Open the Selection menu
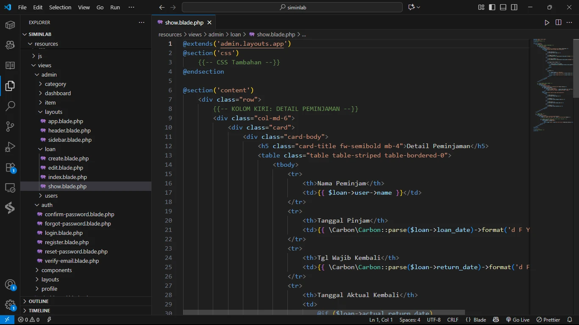 click(60, 7)
